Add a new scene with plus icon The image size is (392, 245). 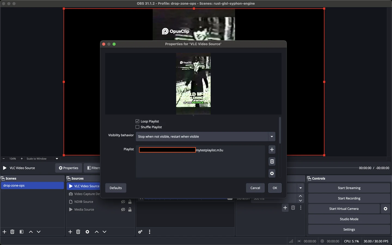click(4, 232)
